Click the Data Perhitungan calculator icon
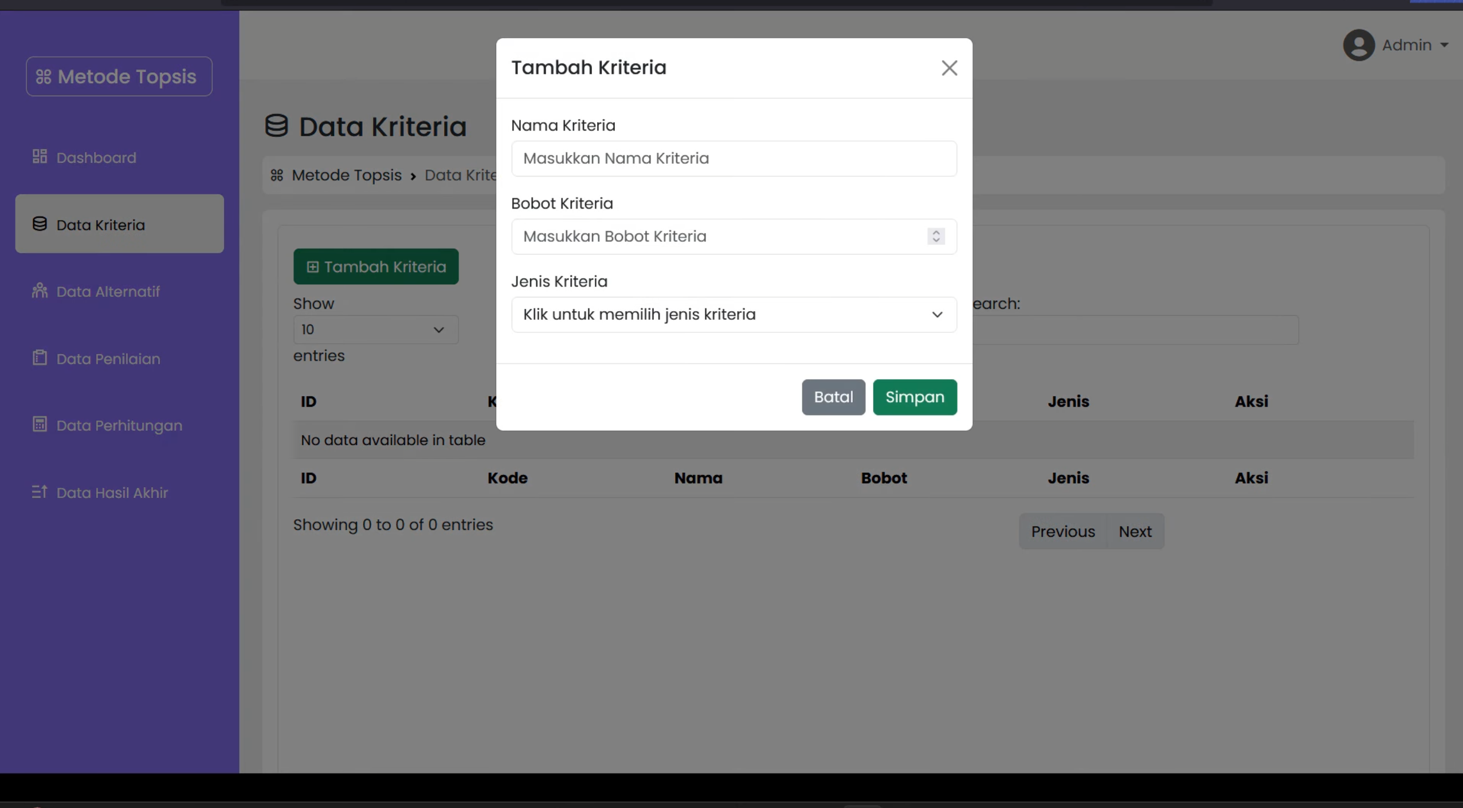1463x808 pixels. [x=40, y=425]
